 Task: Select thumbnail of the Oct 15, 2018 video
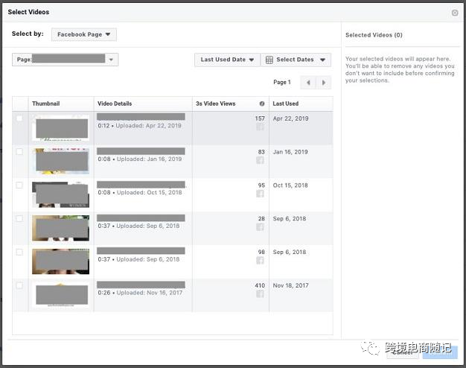(60, 194)
